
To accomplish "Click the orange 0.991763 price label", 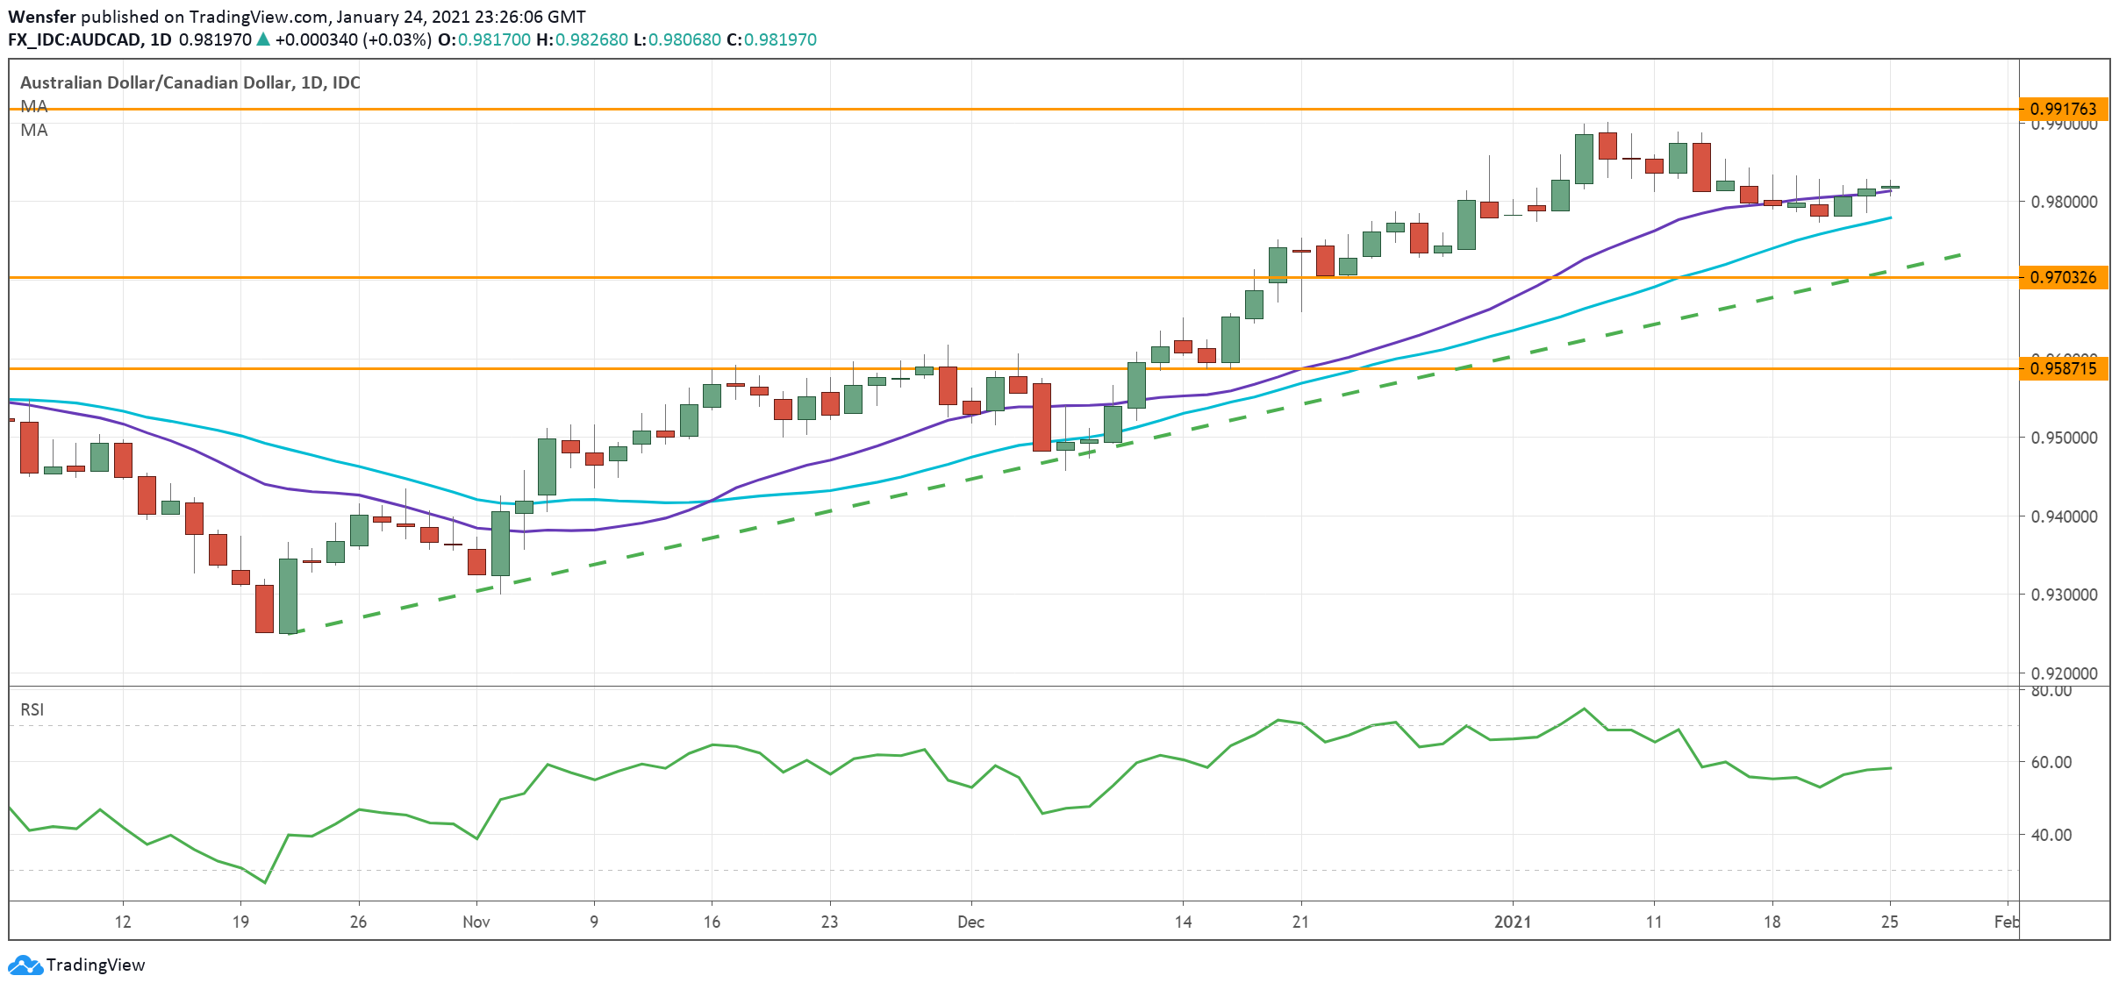I will (x=2063, y=109).
